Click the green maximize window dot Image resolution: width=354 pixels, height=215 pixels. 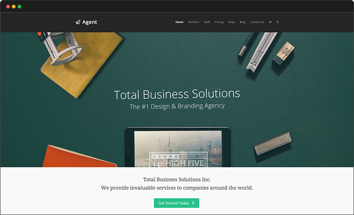point(19,7)
